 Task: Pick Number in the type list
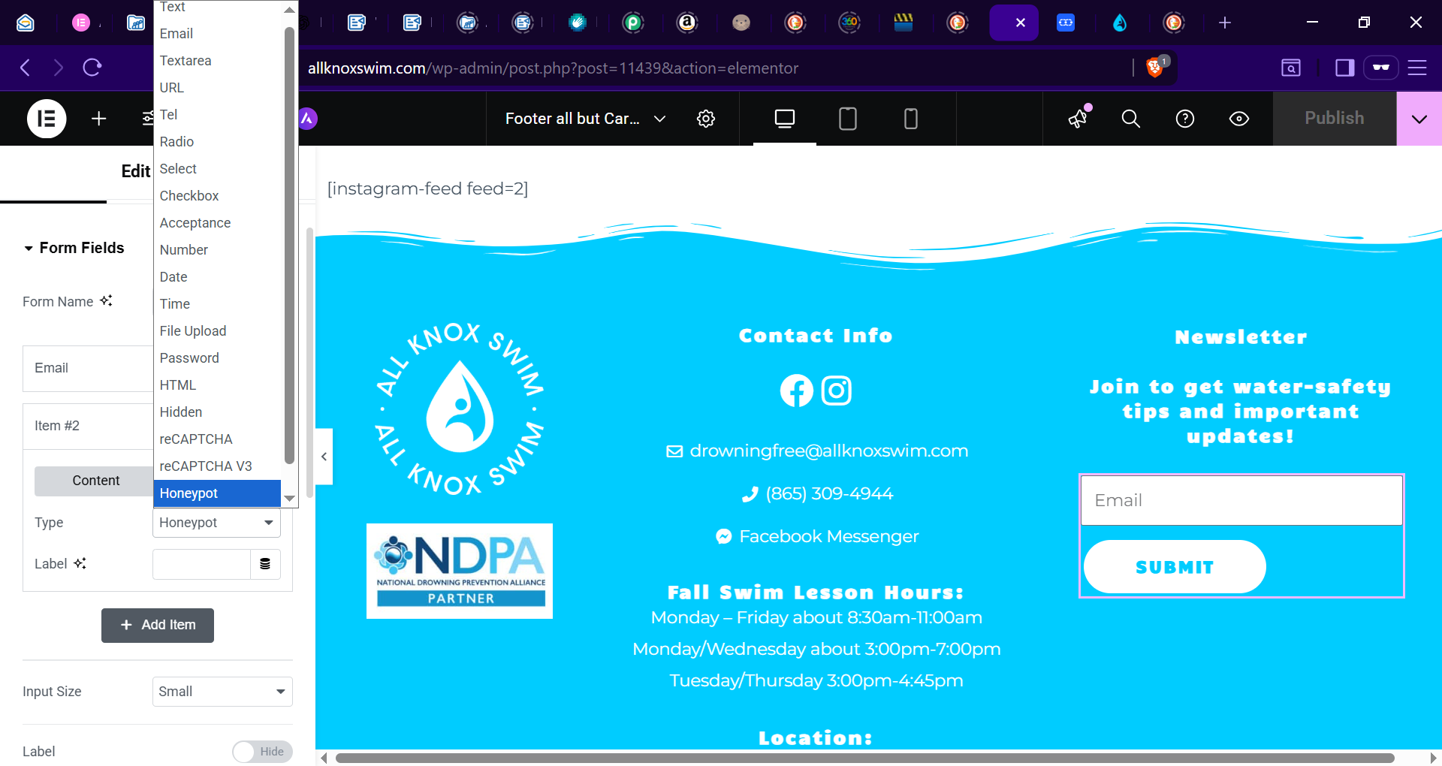coord(217,250)
